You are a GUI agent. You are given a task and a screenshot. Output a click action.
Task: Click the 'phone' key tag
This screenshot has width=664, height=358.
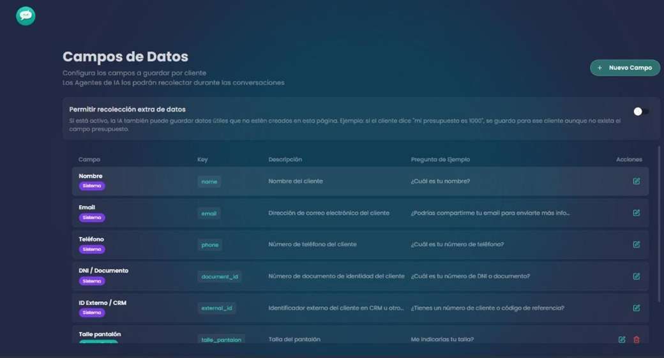click(x=210, y=245)
